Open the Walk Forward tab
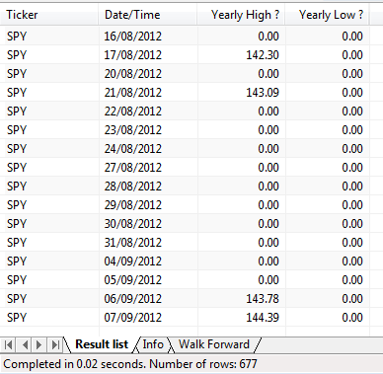Viewport: 383px width, 374px height. click(x=214, y=344)
